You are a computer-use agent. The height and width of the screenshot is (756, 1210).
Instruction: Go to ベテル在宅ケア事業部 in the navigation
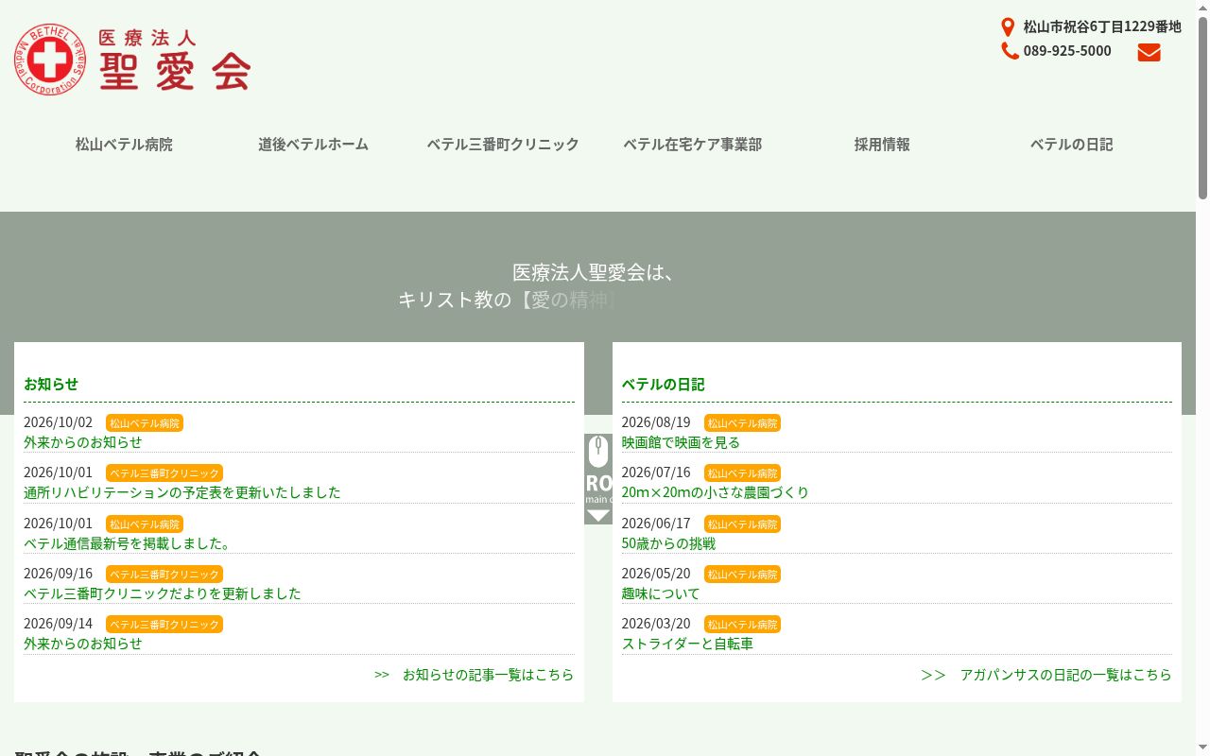[x=692, y=145]
